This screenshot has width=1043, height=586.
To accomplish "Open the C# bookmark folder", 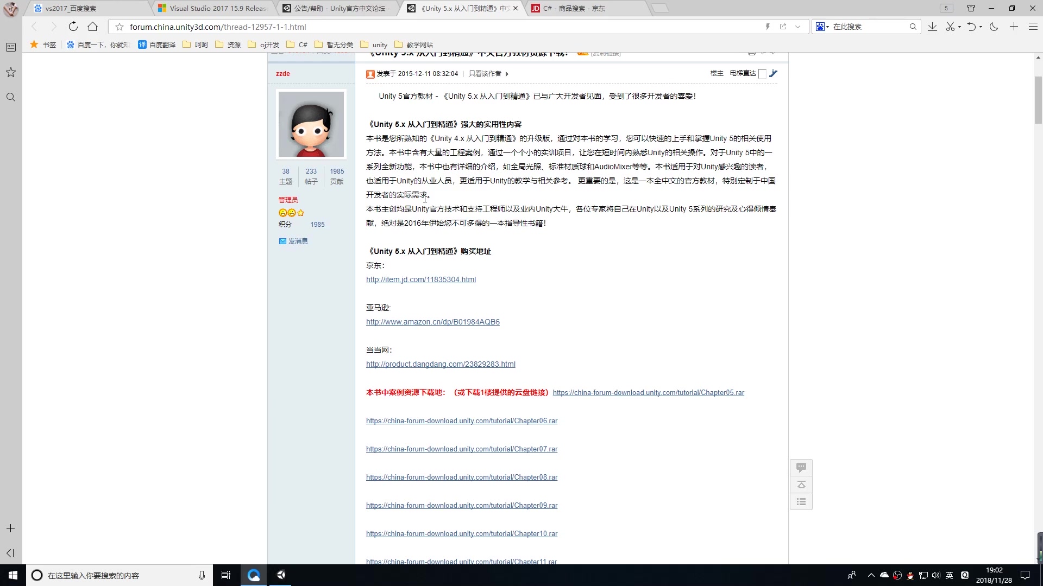I will (297, 44).
